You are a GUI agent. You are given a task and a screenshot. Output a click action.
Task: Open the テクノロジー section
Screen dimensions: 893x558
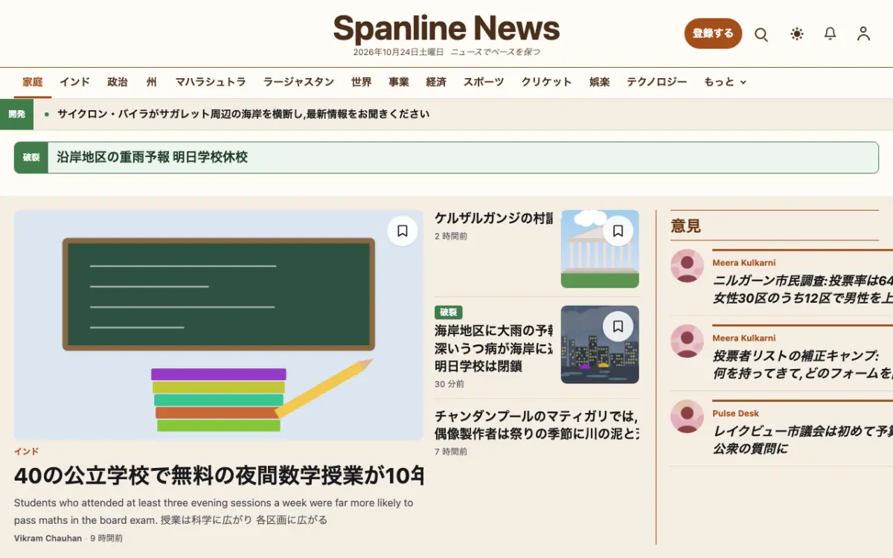pos(657,82)
